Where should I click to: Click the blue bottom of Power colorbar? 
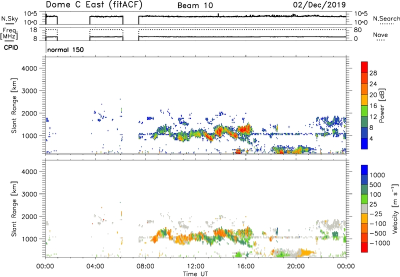point(364,143)
